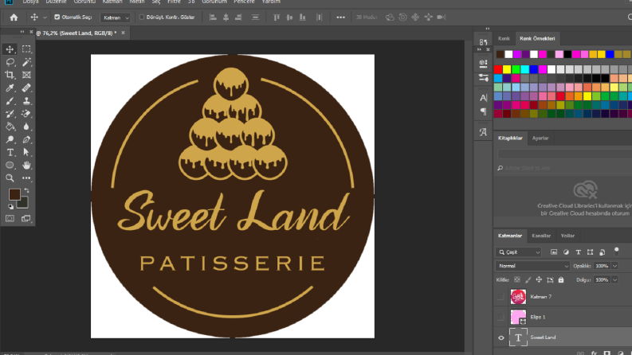Hide the Sweet Land text layer

pyautogui.click(x=501, y=337)
